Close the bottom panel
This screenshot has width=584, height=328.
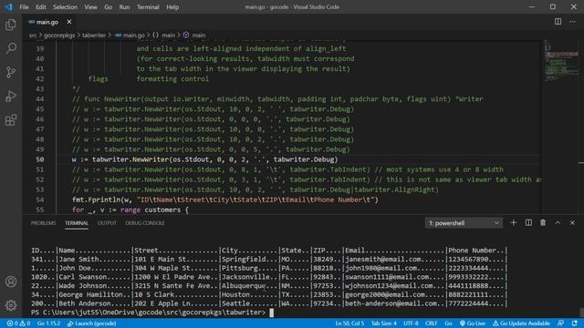click(x=572, y=222)
